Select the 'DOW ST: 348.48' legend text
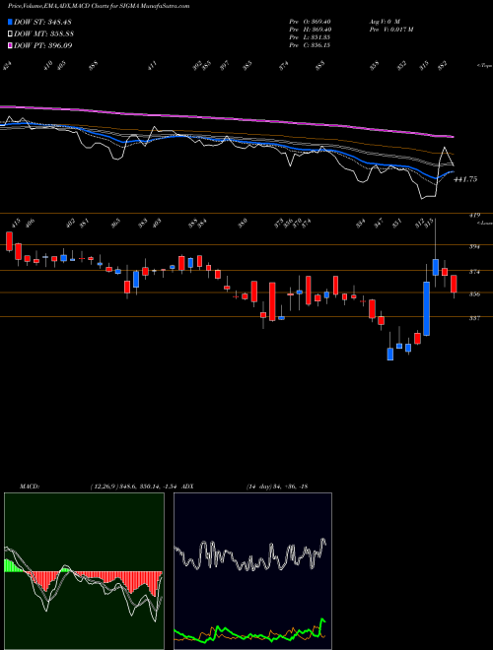493x650 pixels. pyautogui.click(x=43, y=22)
